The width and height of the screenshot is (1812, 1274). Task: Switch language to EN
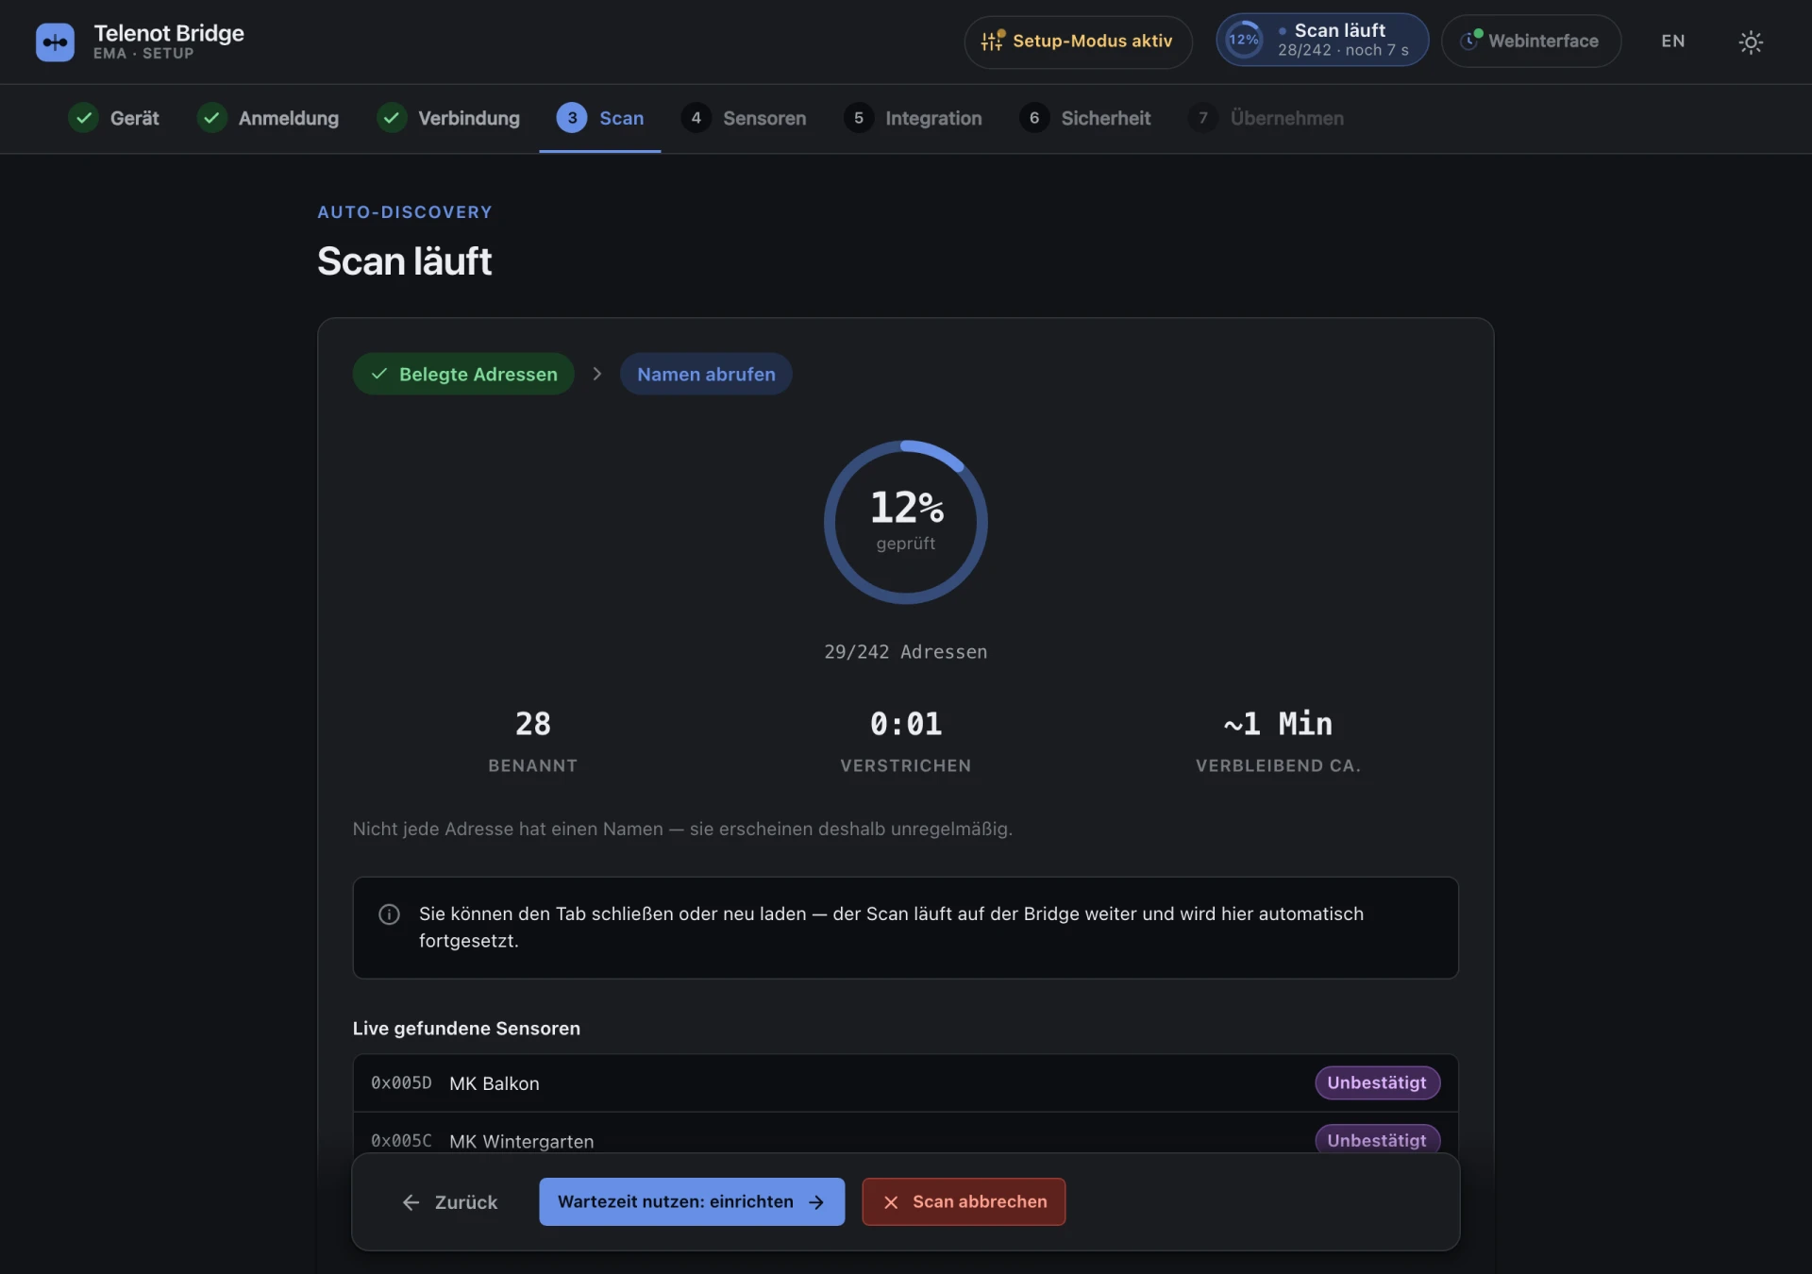pos(1672,42)
